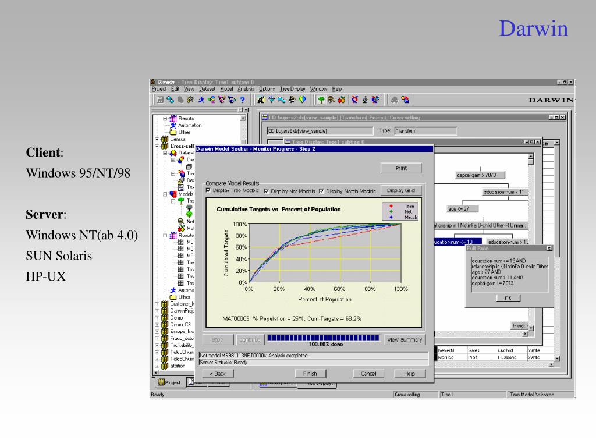Expand the Demo_CB project node

(157, 325)
